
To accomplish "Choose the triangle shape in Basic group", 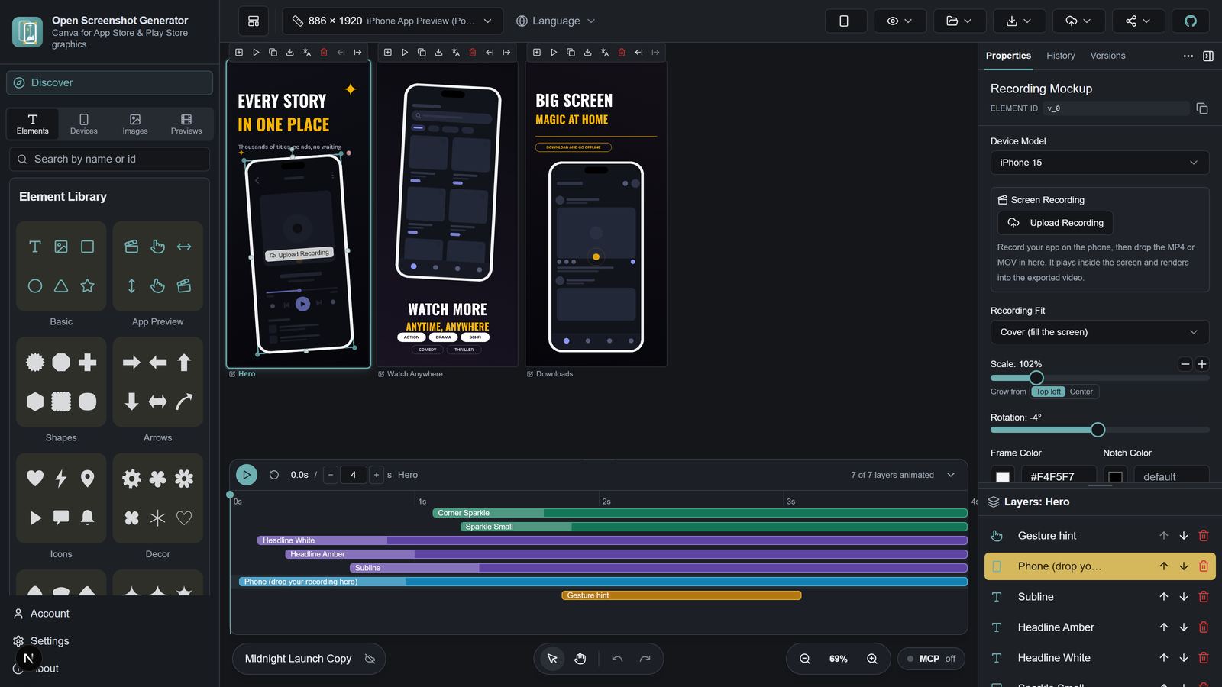I will tap(61, 285).
